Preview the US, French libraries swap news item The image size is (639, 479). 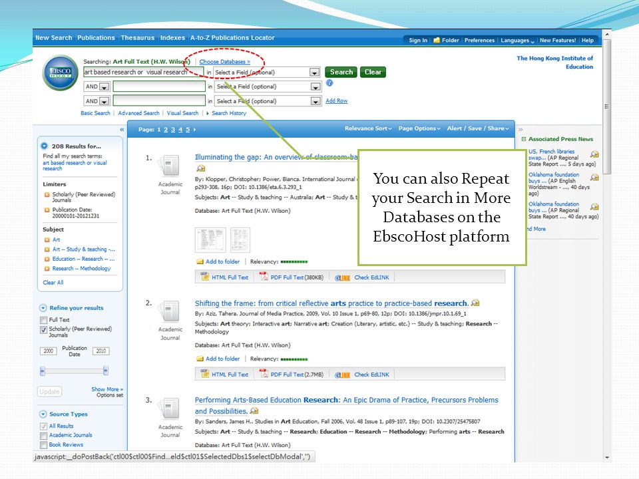point(594,154)
